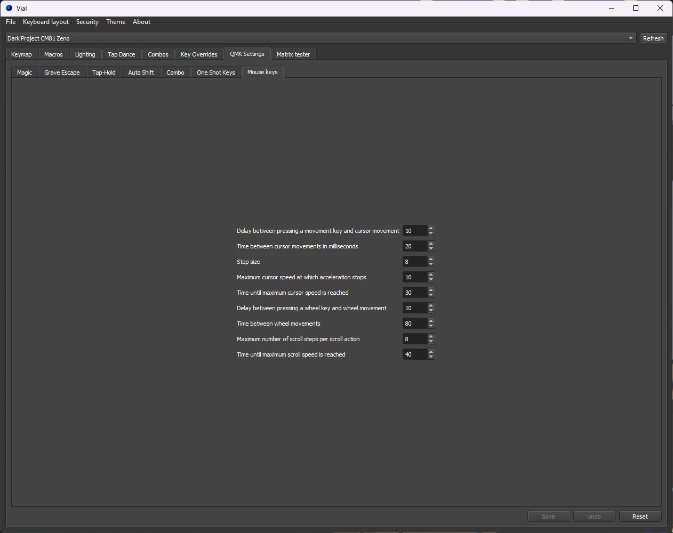The width and height of the screenshot is (673, 533).
Task: Decrease wheel key delay value
Action: click(431, 311)
